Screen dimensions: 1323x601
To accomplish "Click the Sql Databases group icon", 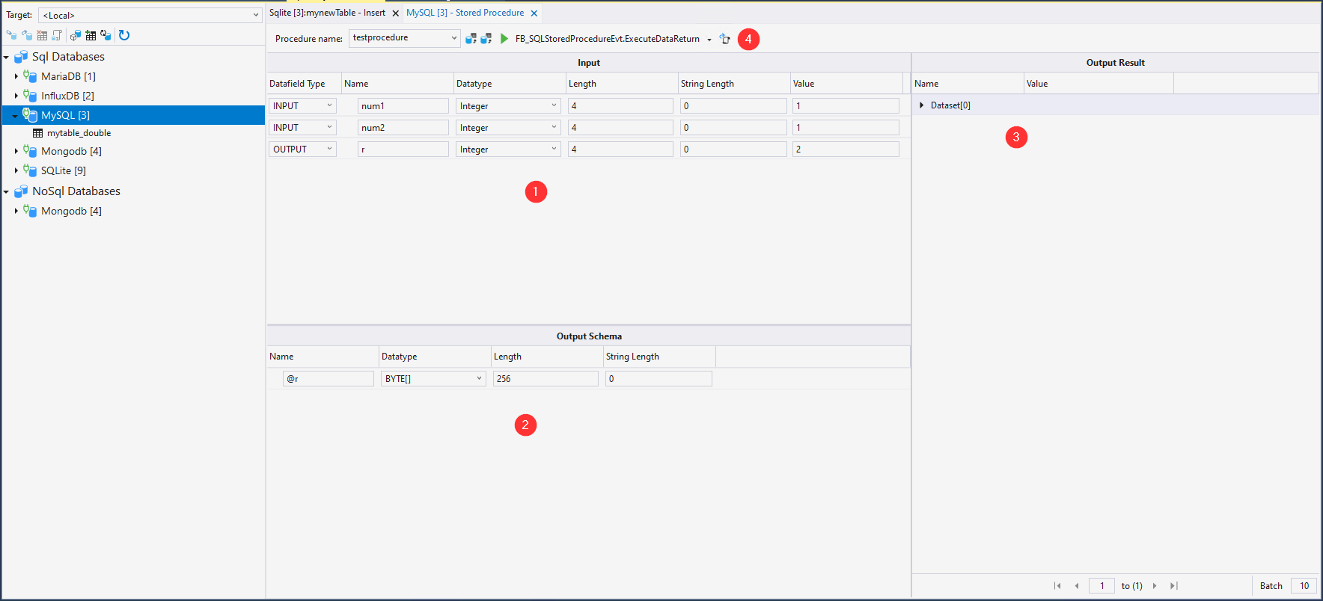I will pos(21,57).
